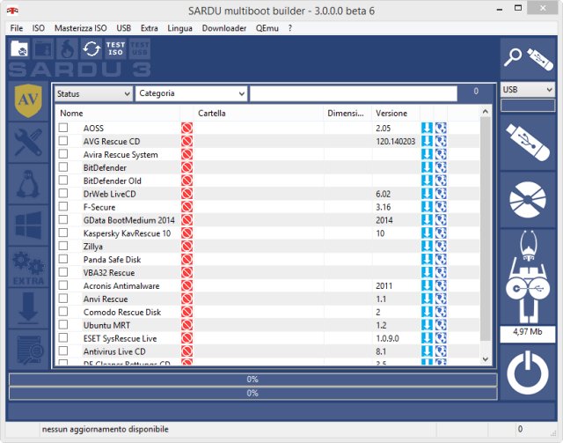Open the ISO folder toolbar icon
The image size is (563, 443).
pos(19,48)
